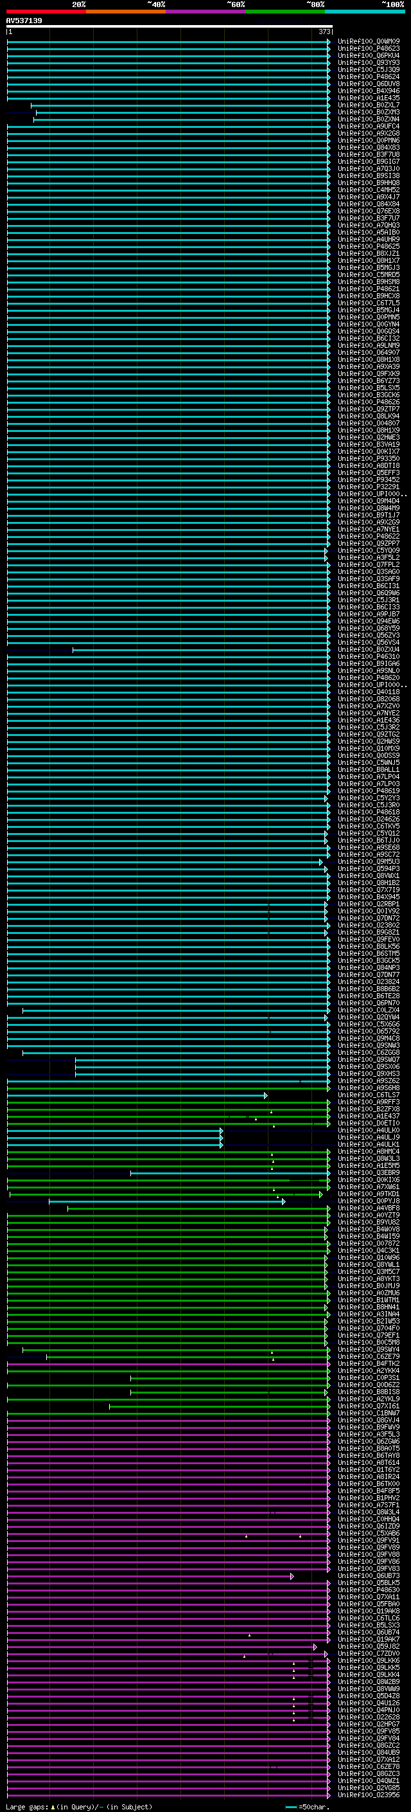Select hit label UniRef100_Q84X83

click(369, 147)
